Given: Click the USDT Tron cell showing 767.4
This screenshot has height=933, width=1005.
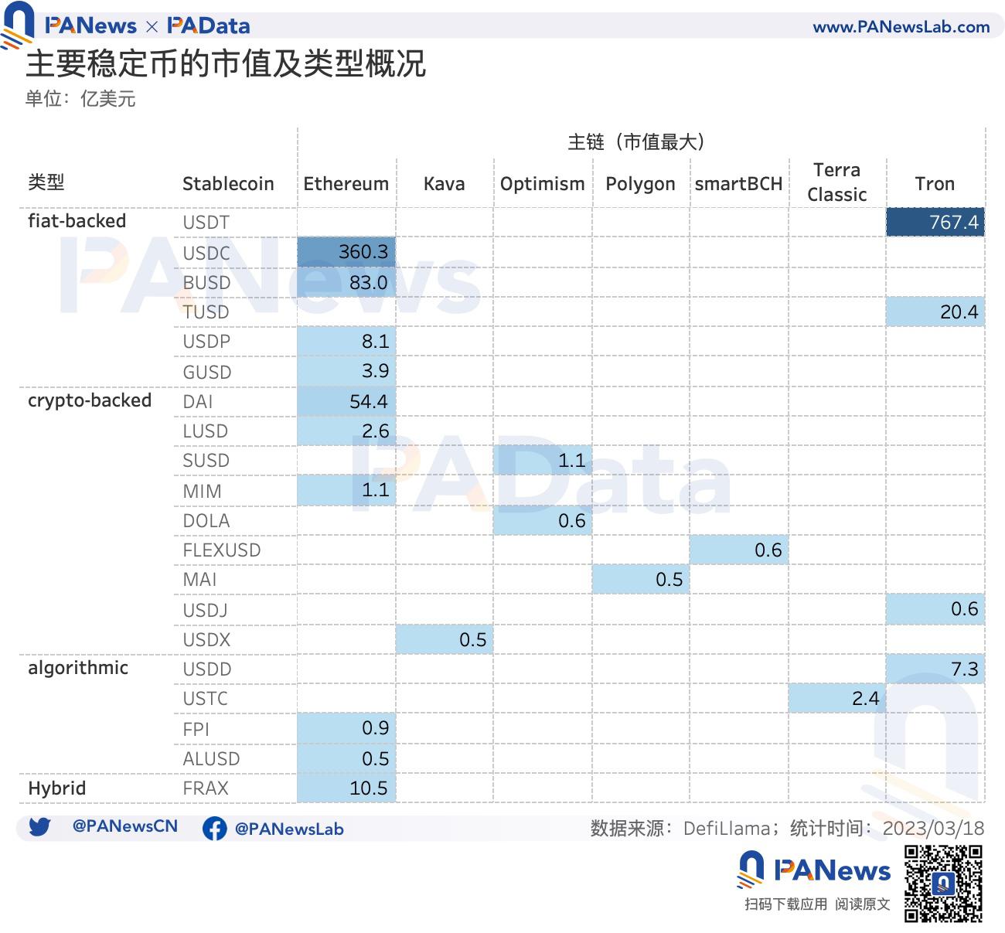Looking at the screenshot, I should click(935, 223).
